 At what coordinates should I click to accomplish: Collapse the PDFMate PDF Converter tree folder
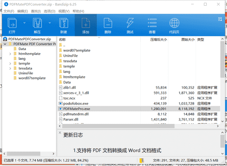[5, 44]
